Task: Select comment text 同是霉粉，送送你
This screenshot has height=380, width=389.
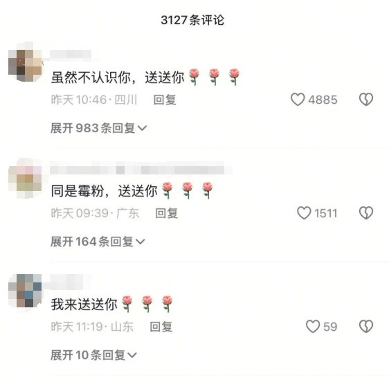Action: click(x=105, y=191)
